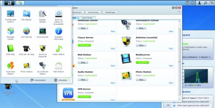Screen dimensions: 215x108
Task: Stop the Surveillance Station package
Action: point(141,28)
